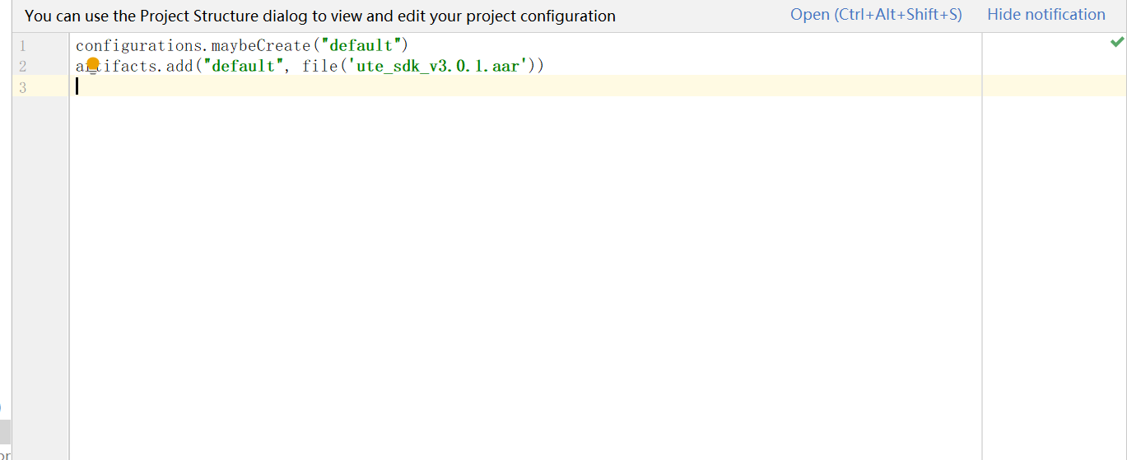This screenshot has height=460, width=1127.
Task: Click the green checkmark inspection indicator
Action: (1117, 43)
